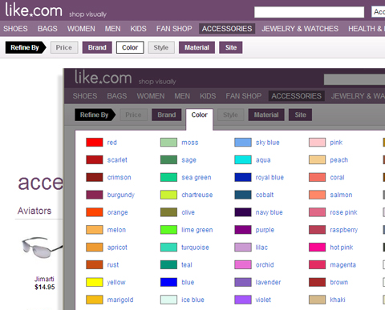Open the BAGS category in top nav

(47, 29)
